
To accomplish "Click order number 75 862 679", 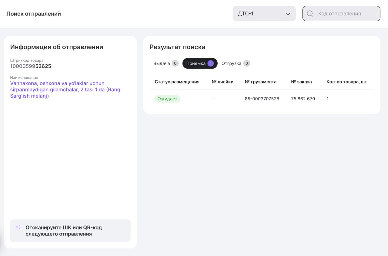I will (303, 99).
